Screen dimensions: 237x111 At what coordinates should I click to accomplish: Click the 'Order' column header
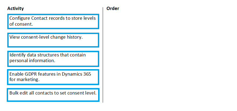pos(113,8)
